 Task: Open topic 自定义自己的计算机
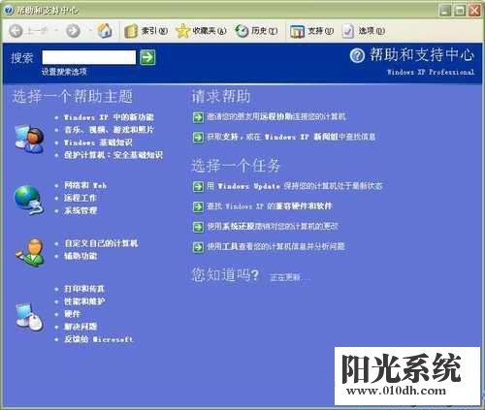(101, 243)
